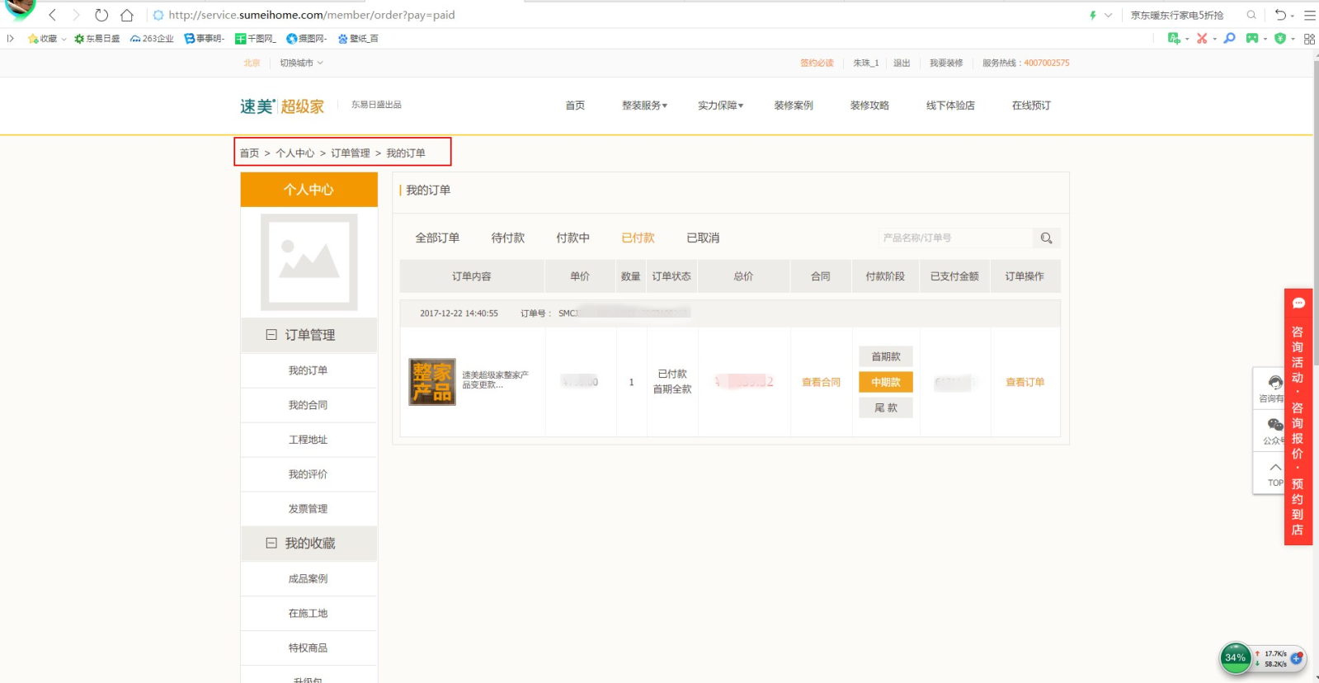
Task: Click the 速美超级家 logo
Action: (x=282, y=106)
